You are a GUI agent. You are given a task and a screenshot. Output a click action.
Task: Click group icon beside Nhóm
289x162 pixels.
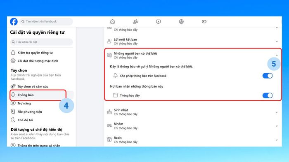[109, 126]
